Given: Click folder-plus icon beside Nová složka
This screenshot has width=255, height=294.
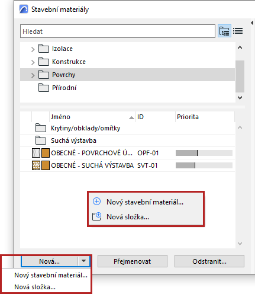Looking at the screenshot, I should click(96, 216).
